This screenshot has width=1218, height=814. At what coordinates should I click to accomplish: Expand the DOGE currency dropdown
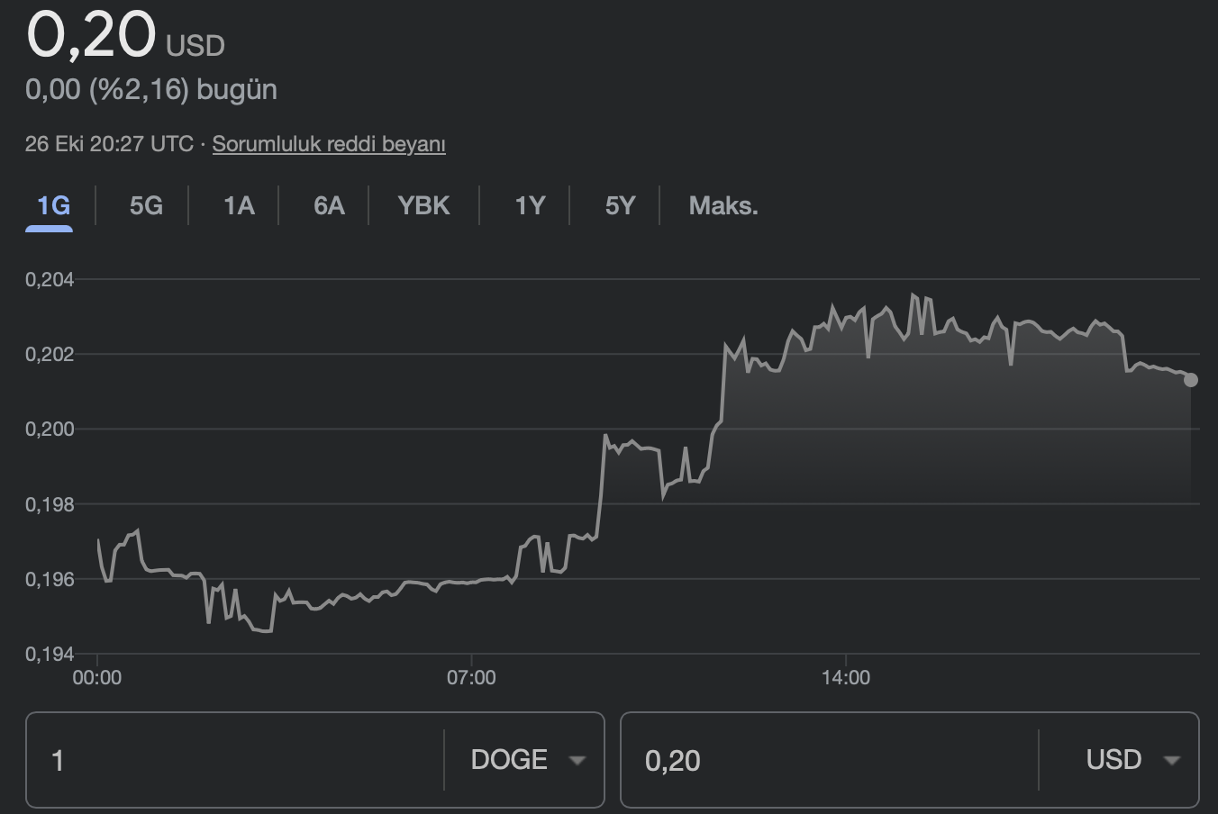tap(528, 761)
